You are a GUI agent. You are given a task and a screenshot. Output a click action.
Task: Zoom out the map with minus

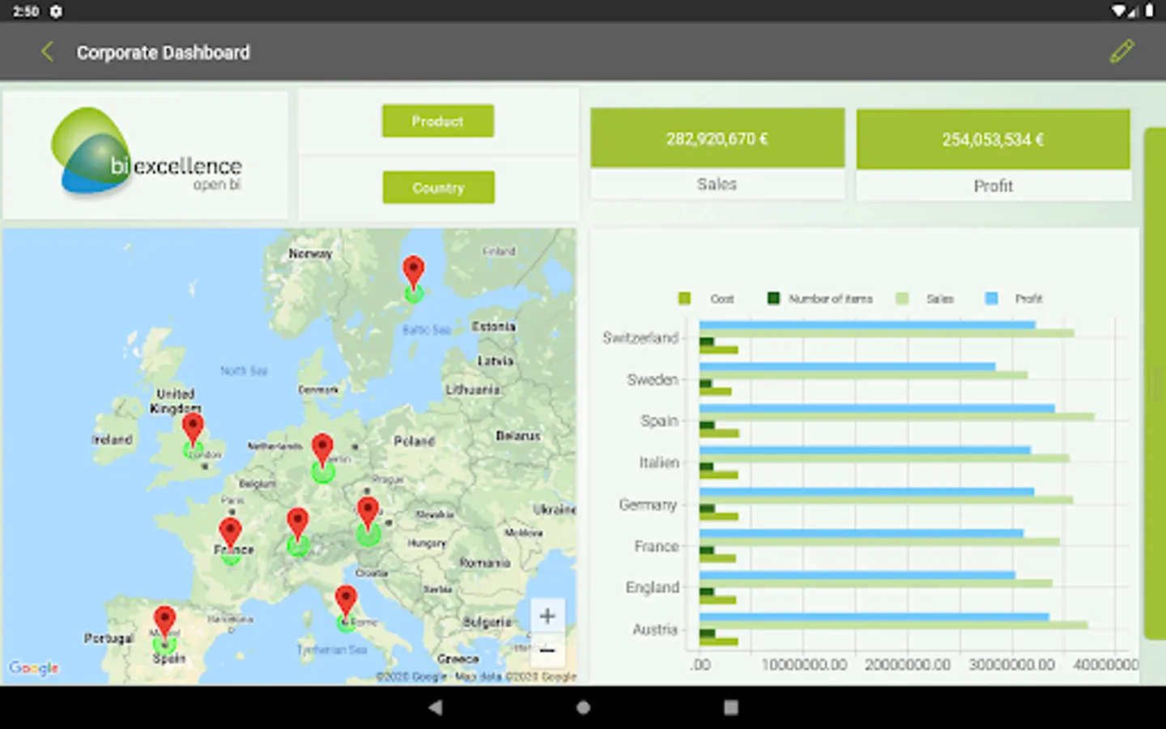click(x=547, y=651)
